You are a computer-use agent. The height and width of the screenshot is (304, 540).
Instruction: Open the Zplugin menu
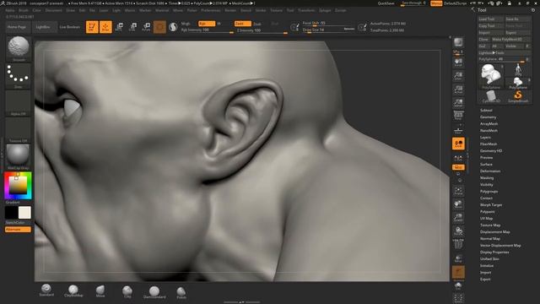(325, 10)
